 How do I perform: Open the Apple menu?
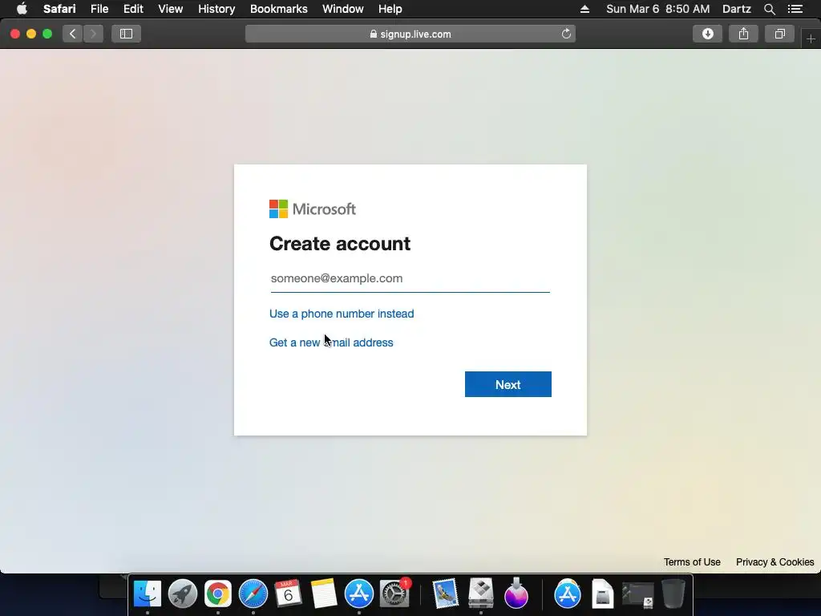(22, 9)
